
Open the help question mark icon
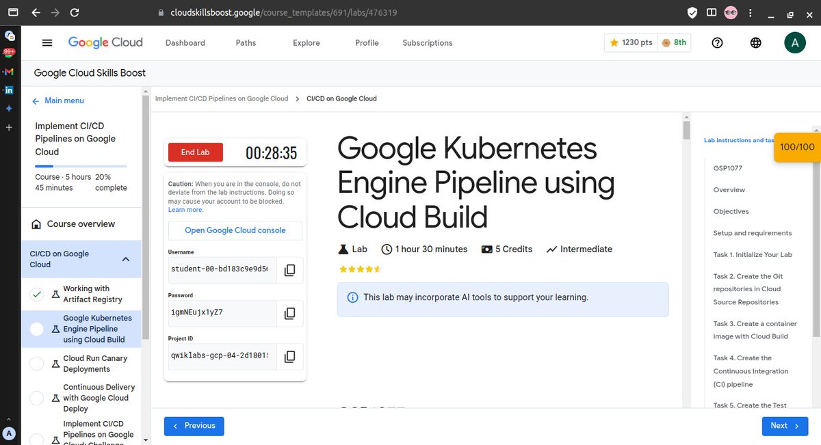click(718, 42)
